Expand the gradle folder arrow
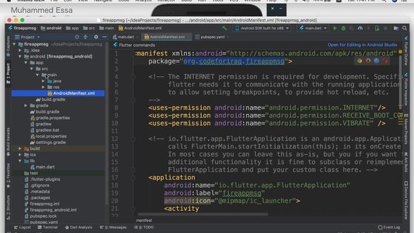The image size is (414, 233). [26, 105]
